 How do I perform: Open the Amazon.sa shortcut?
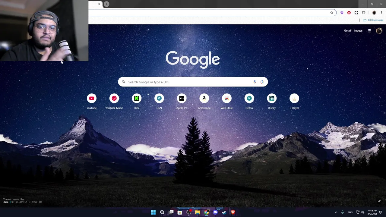204,102
